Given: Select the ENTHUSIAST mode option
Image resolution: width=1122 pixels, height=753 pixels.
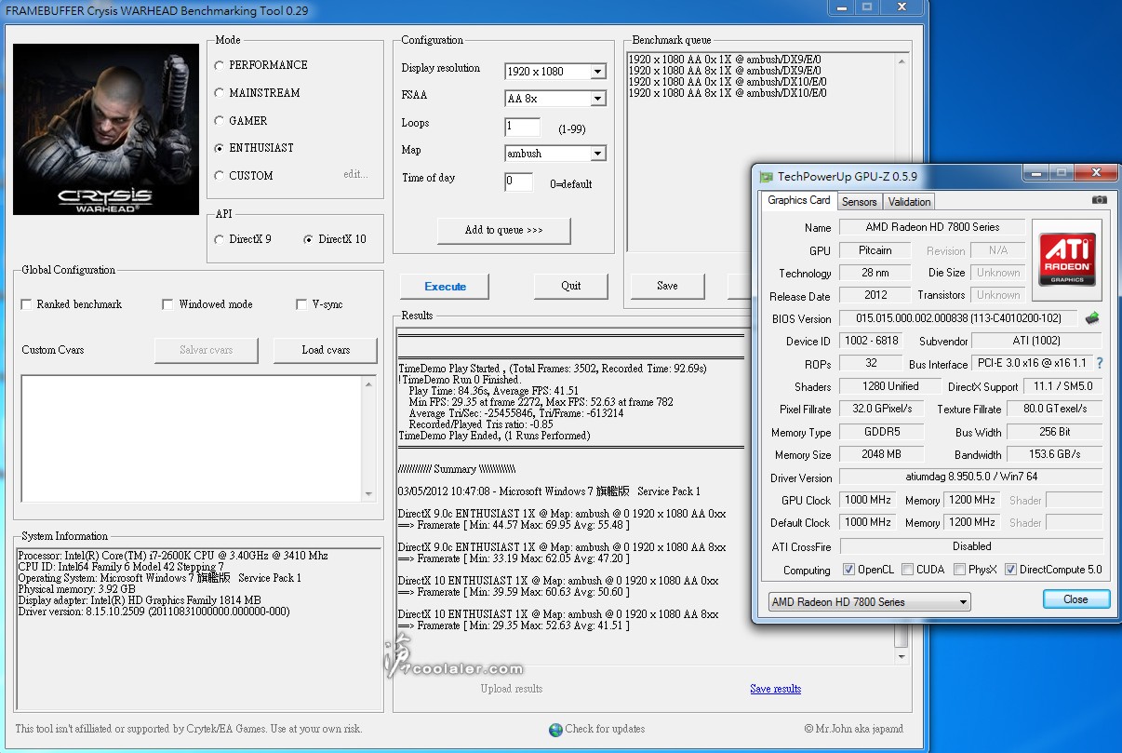Looking at the screenshot, I should 219,148.
